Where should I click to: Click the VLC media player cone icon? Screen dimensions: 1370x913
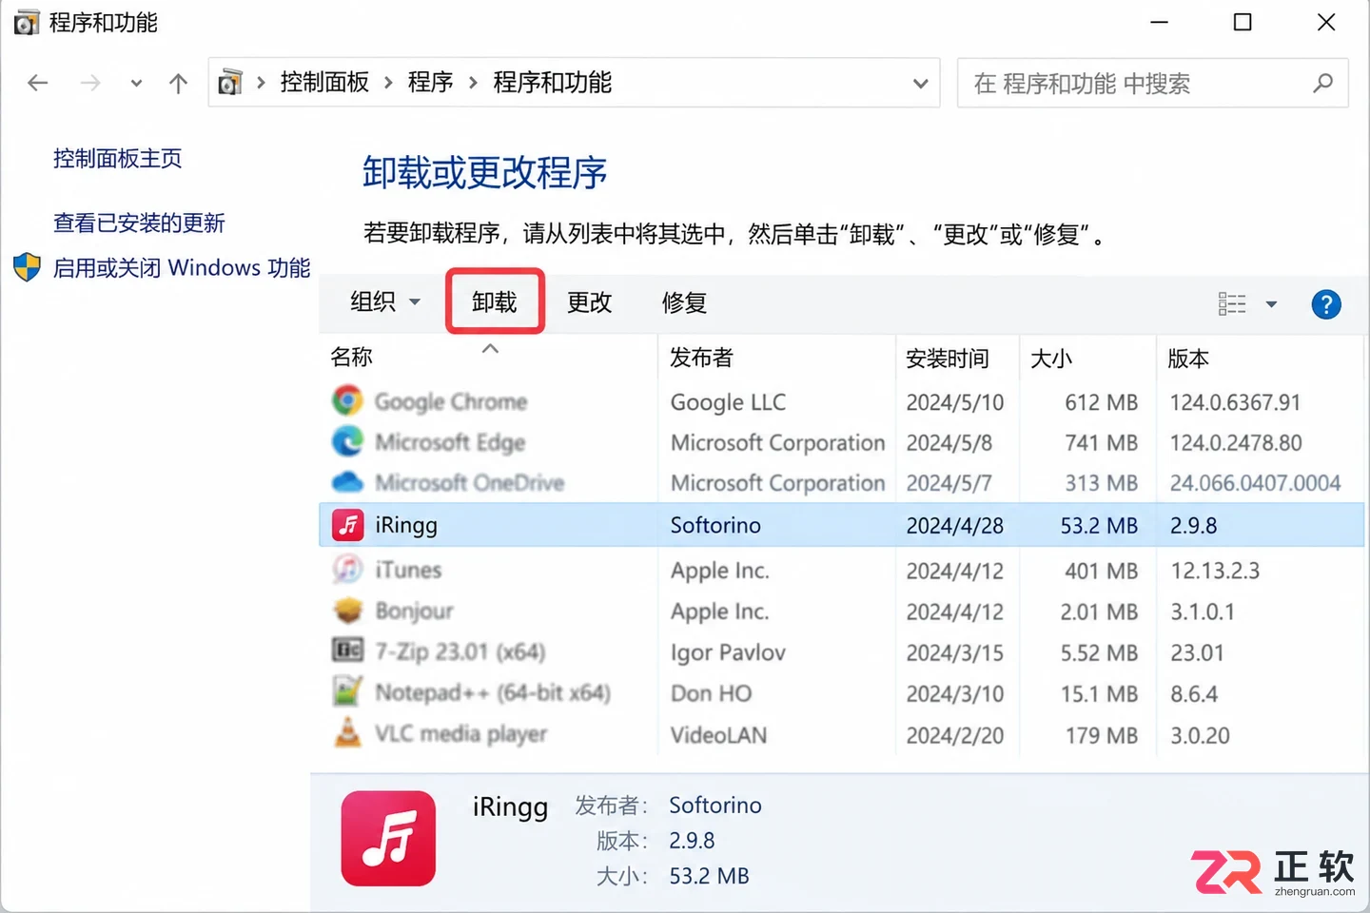click(x=347, y=732)
